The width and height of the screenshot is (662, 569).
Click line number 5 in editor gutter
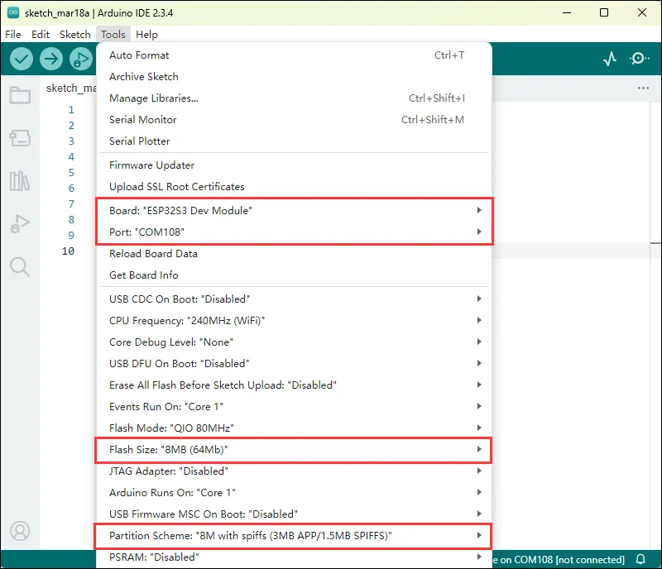71,173
